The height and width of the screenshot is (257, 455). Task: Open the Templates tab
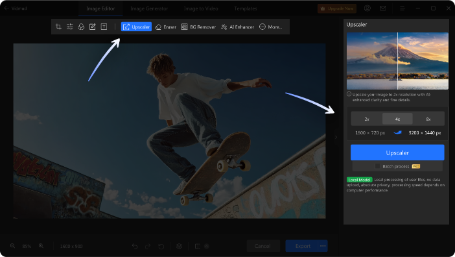pos(246,8)
